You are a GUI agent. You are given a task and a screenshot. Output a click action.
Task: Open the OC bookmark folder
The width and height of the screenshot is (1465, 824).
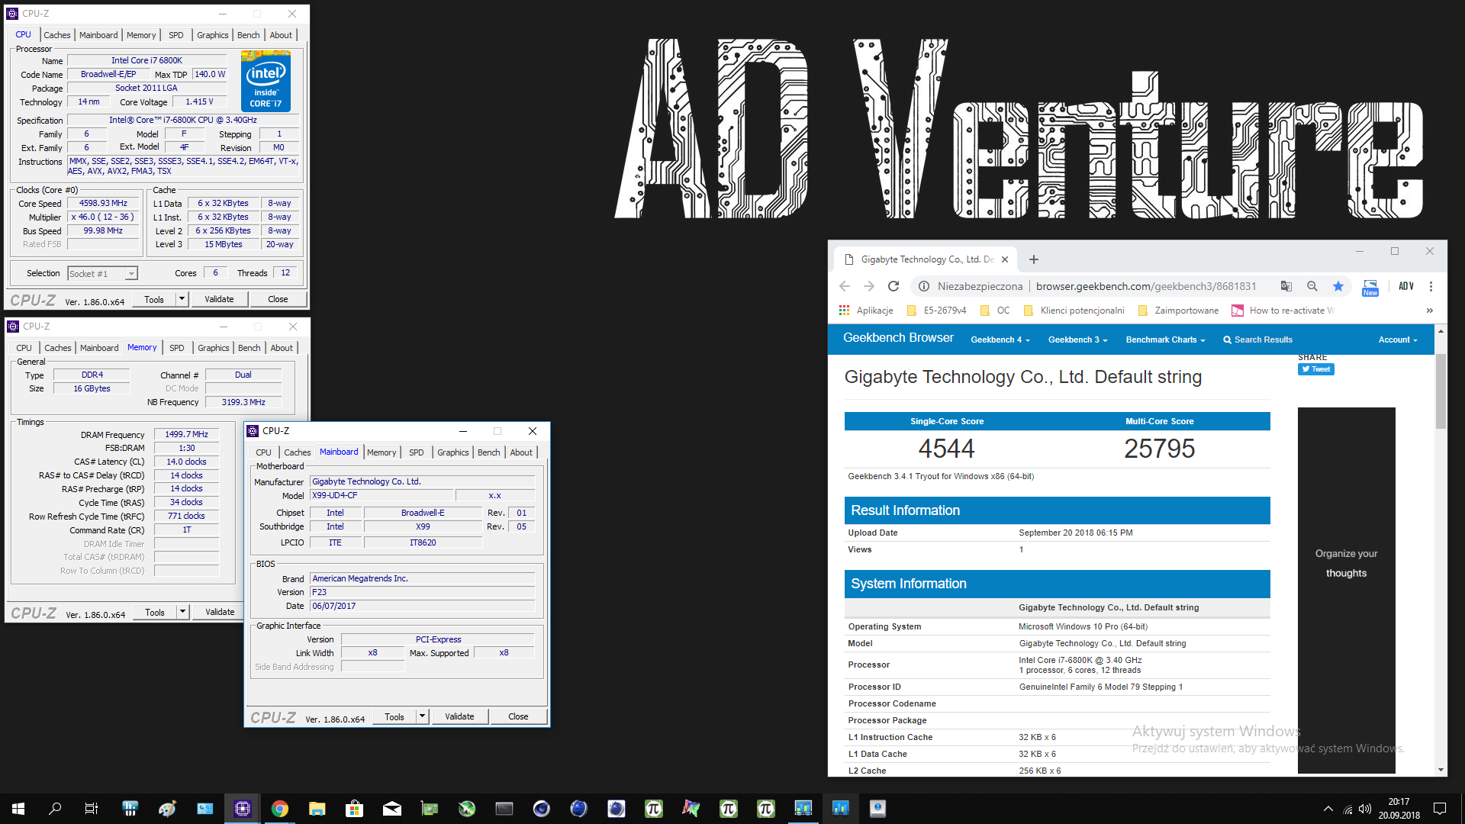(x=995, y=311)
